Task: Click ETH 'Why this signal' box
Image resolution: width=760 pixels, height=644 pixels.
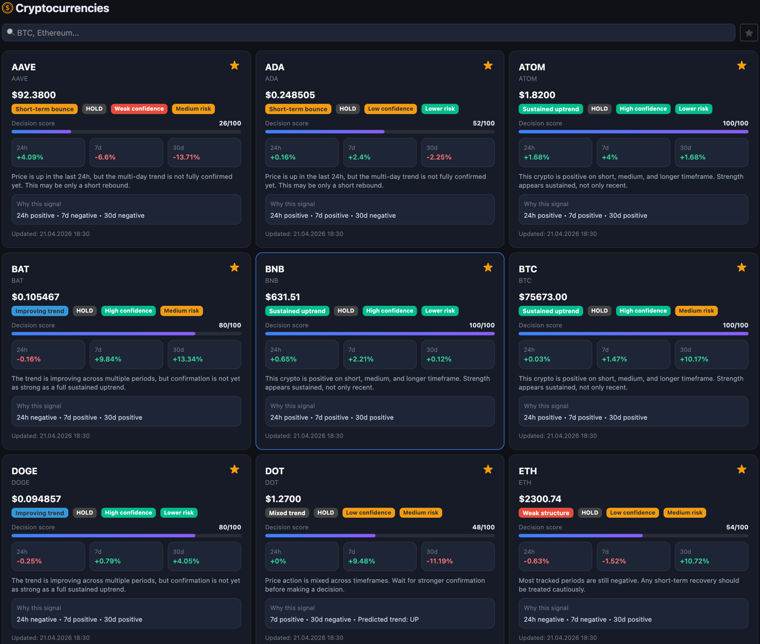Action: (633, 613)
